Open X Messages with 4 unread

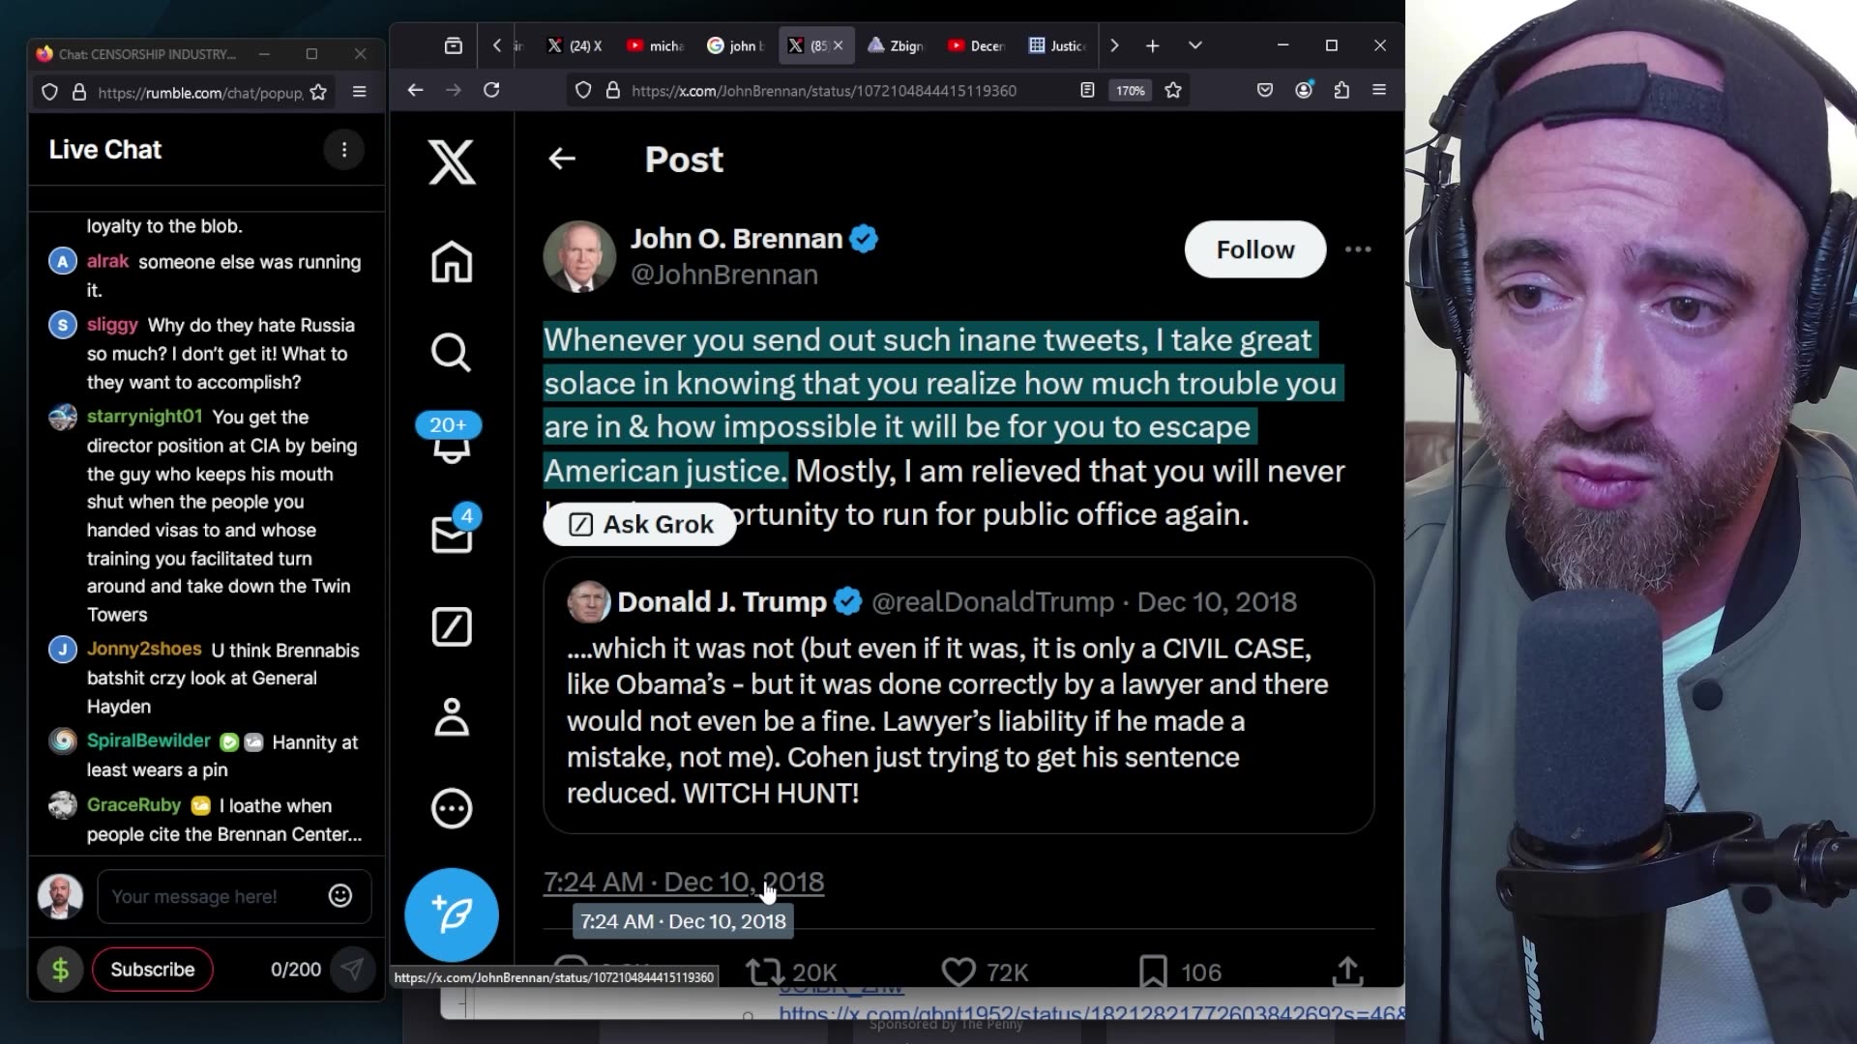point(452,534)
